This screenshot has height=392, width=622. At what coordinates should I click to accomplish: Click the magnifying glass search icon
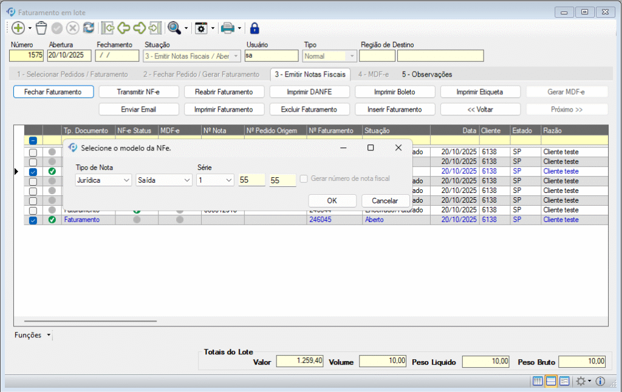(174, 28)
